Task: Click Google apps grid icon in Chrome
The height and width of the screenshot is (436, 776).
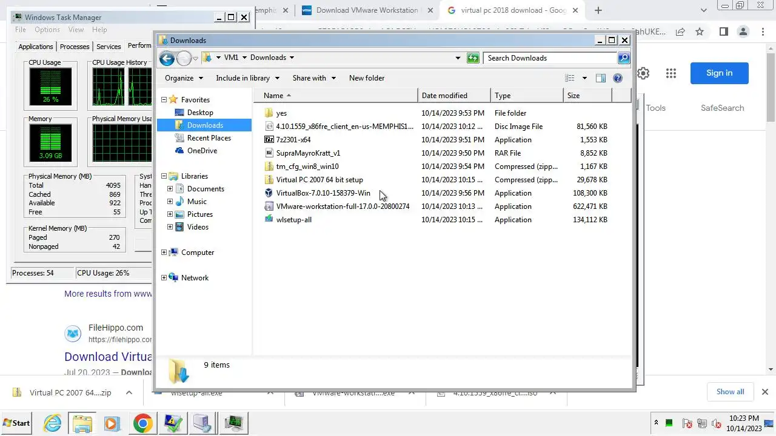Action: tap(671, 73)
